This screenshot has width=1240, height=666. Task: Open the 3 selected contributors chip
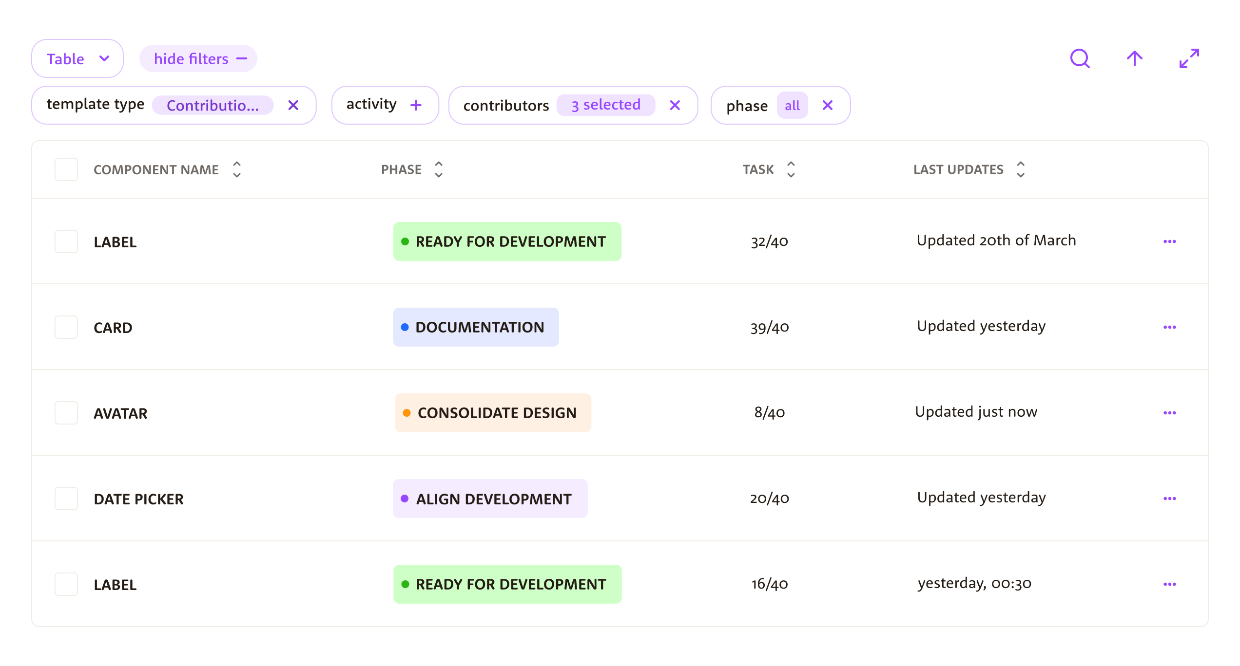point(606,105)
